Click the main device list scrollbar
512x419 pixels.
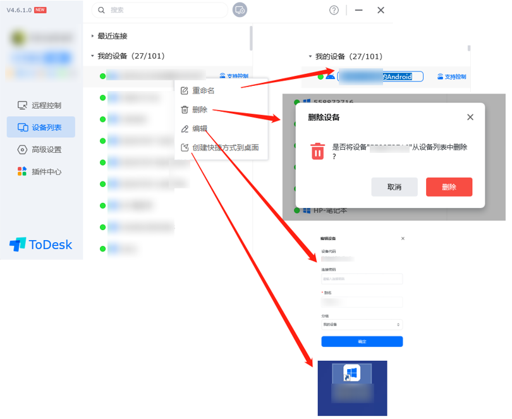point(251,38)
